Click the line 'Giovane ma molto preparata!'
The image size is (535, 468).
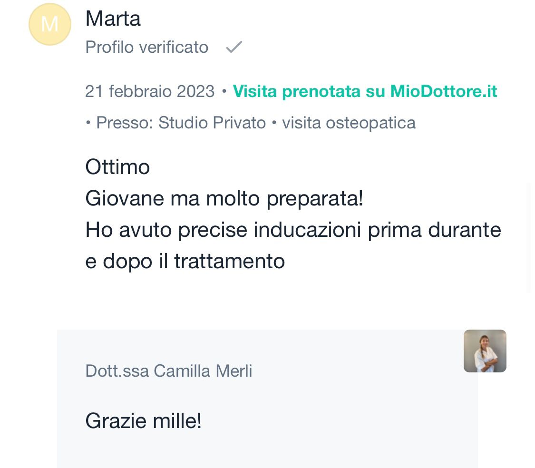[224, 199]
